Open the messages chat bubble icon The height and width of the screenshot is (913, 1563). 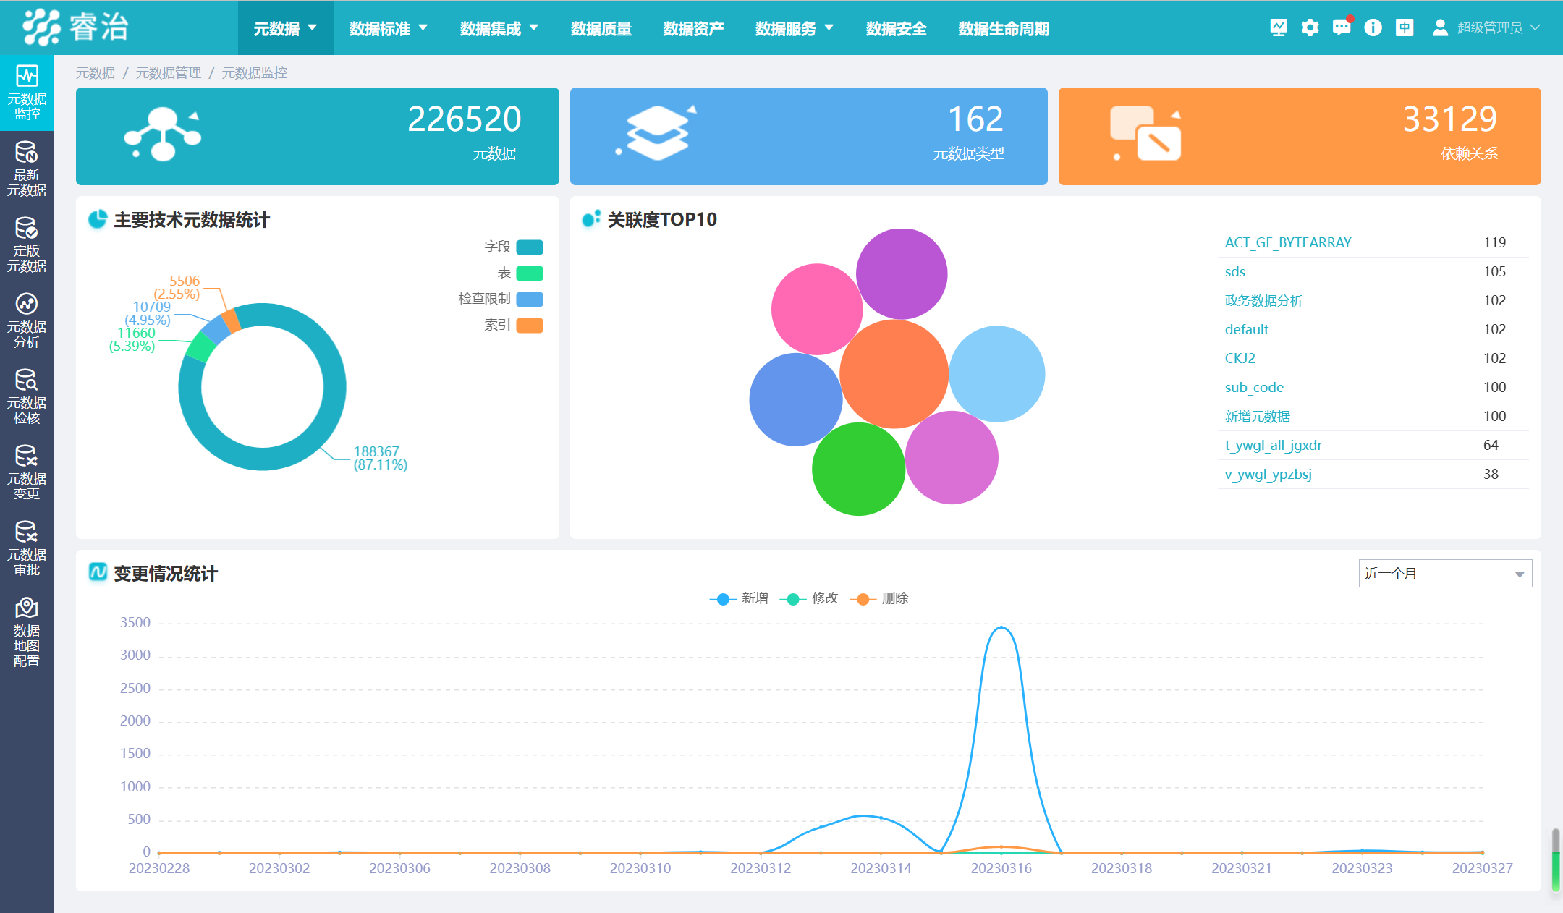[x=1341, y=27]
